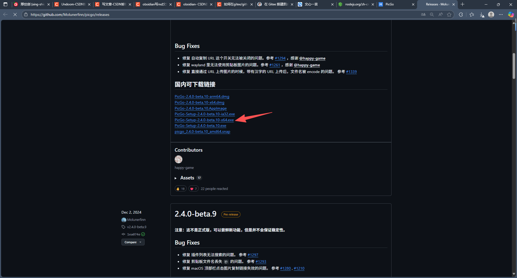517x278 pixels.
Task: Open the translate page icon
Action: 423,15
